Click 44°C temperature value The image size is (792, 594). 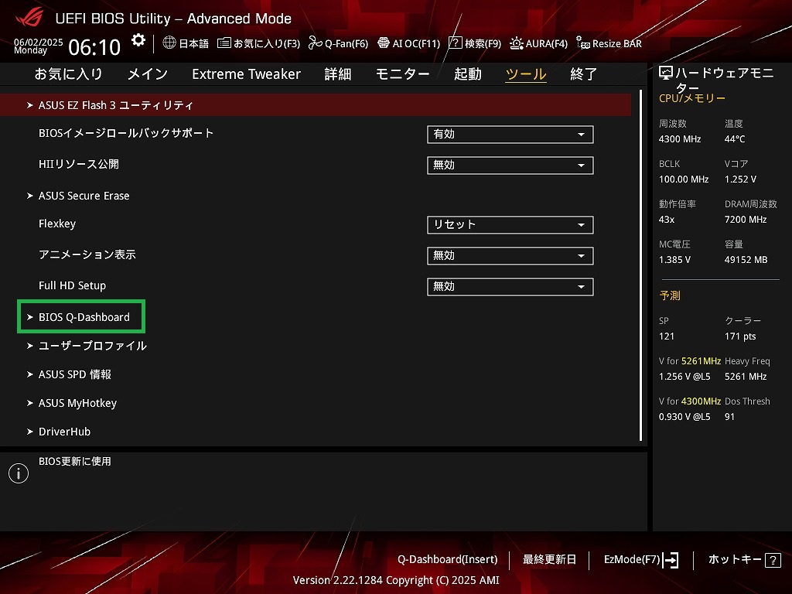tap(735, 139)
